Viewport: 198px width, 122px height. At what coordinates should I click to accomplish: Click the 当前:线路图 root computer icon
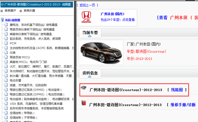tap(2, 20)
